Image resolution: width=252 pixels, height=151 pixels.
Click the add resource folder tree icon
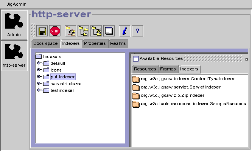click(x=83, y=31)
